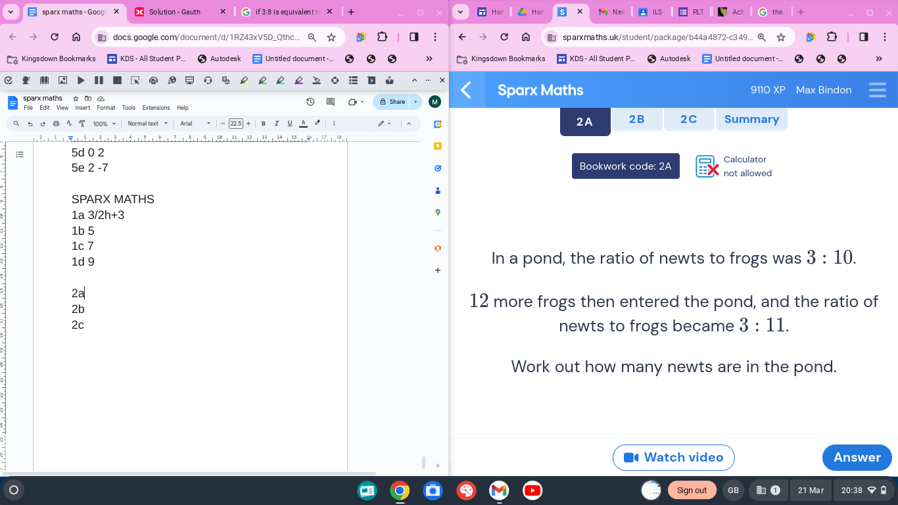Open the Share options dropdown arrow

pyautogui.click(x=415, y=102)
